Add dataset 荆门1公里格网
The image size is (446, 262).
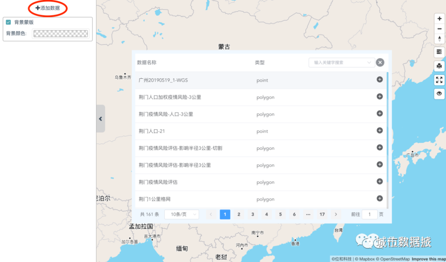380,198
